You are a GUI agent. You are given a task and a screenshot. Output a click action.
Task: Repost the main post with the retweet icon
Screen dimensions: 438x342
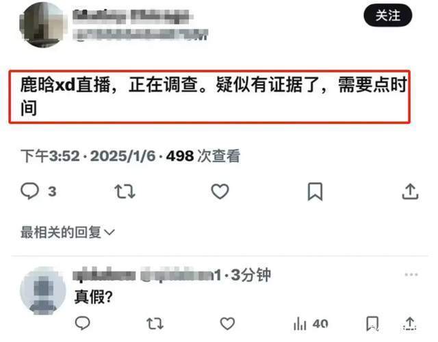125,192
